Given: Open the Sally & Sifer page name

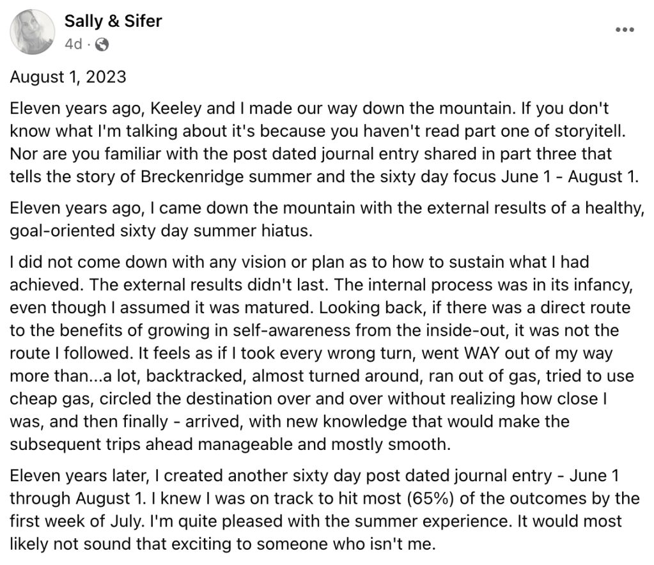Looking at the screenshot, I should (x=113, y=21).
